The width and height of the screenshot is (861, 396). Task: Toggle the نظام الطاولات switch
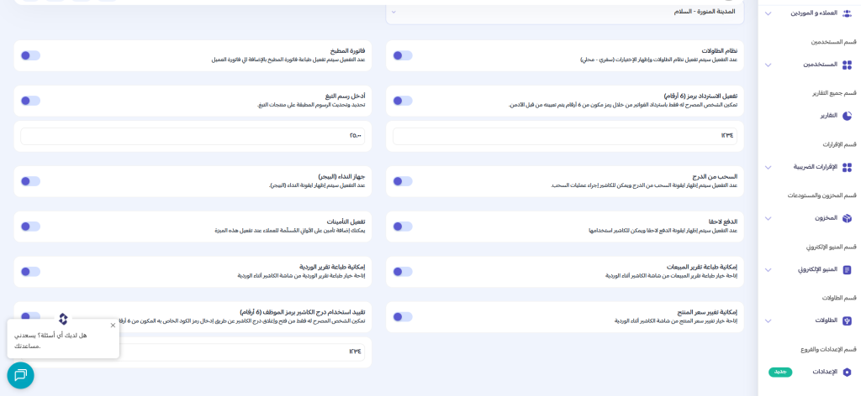point(403,55)
